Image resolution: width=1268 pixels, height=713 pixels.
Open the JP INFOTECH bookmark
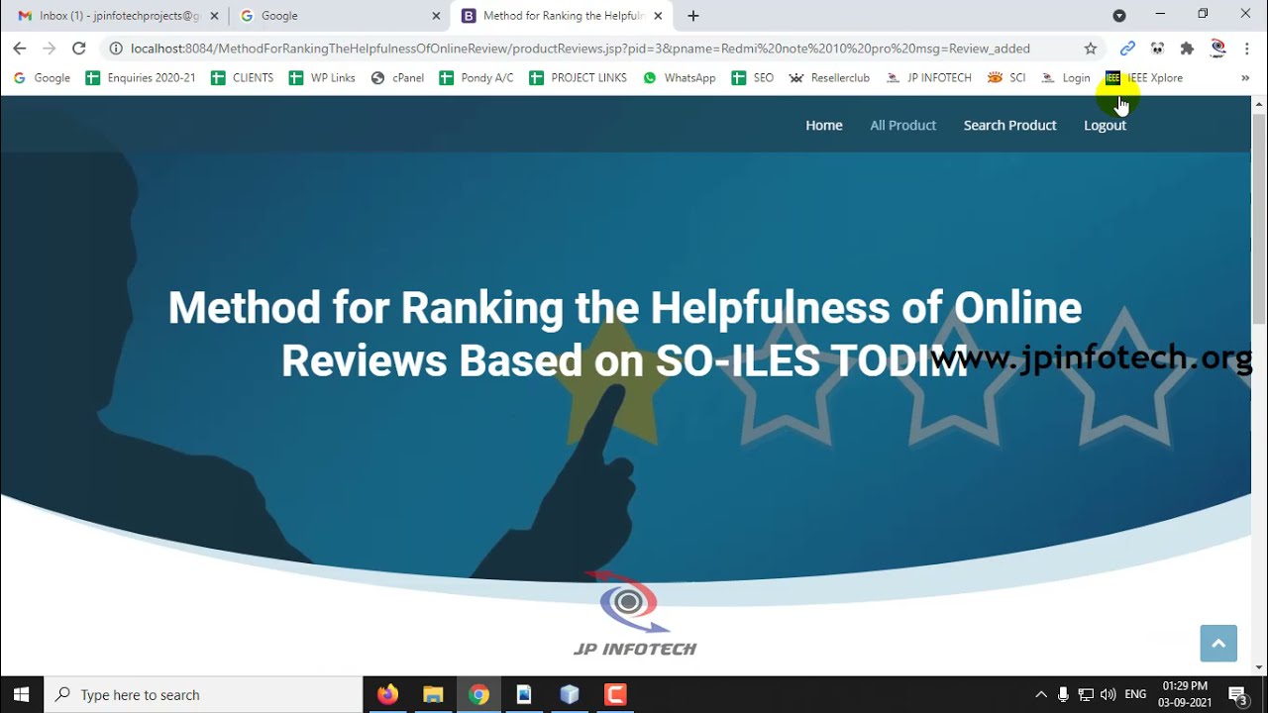coord(929,78)
